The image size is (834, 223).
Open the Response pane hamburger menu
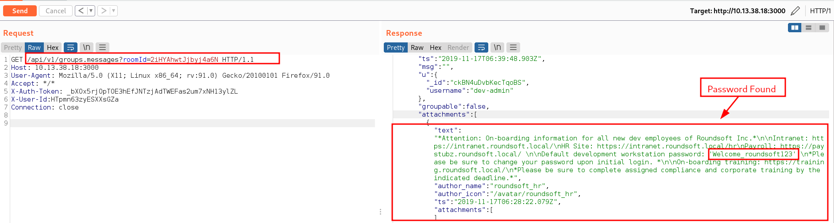[x=514, y=47]
